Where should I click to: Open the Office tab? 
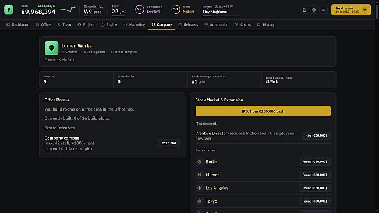(43, 24)
